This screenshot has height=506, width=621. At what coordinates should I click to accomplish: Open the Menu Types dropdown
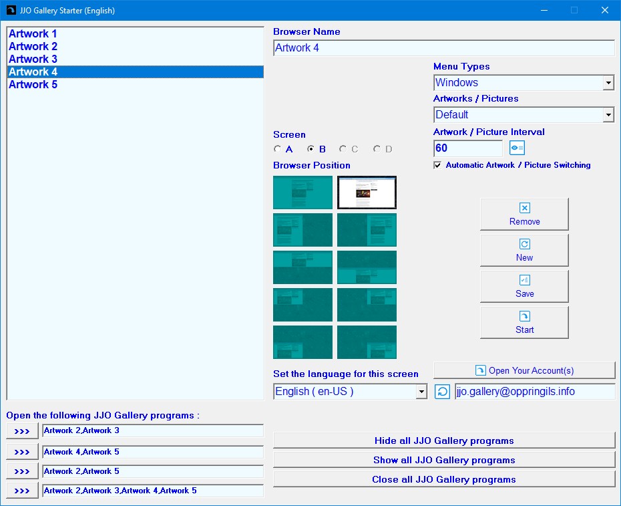pyautogui.click(x=608, y=83)
